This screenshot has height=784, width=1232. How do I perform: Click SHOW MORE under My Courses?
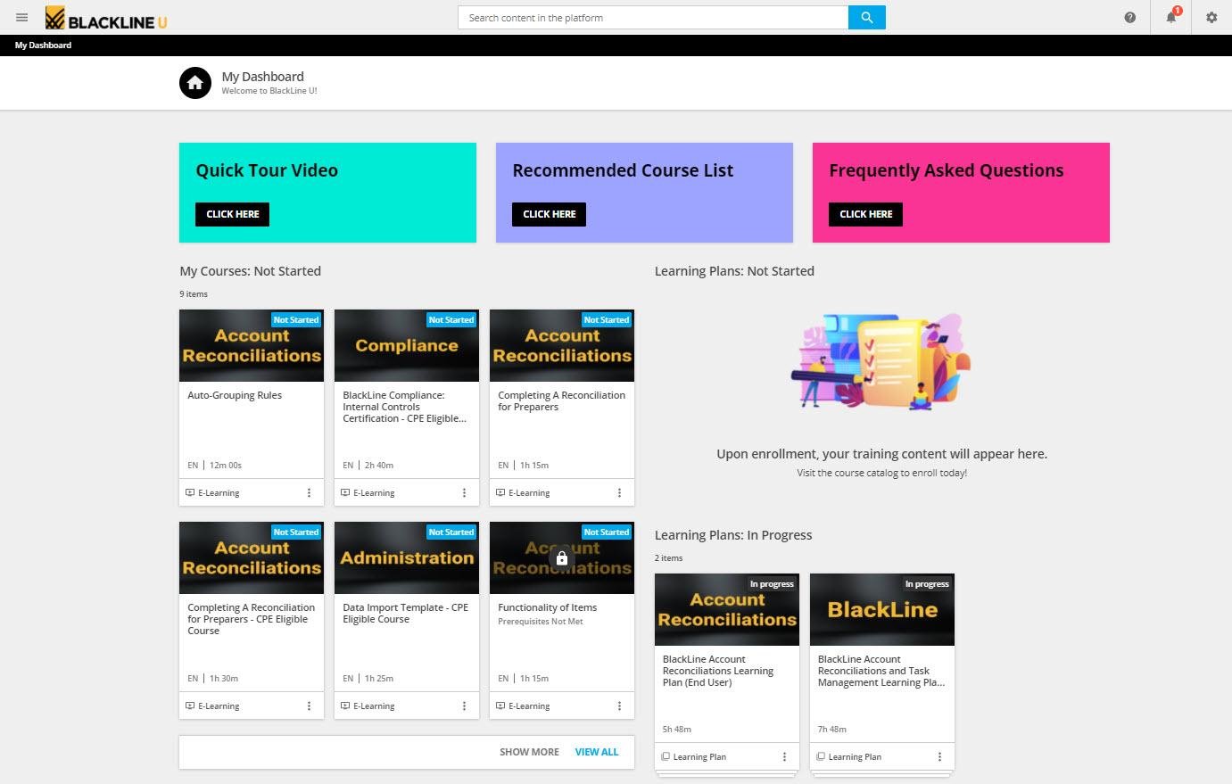tap(529, 752)
